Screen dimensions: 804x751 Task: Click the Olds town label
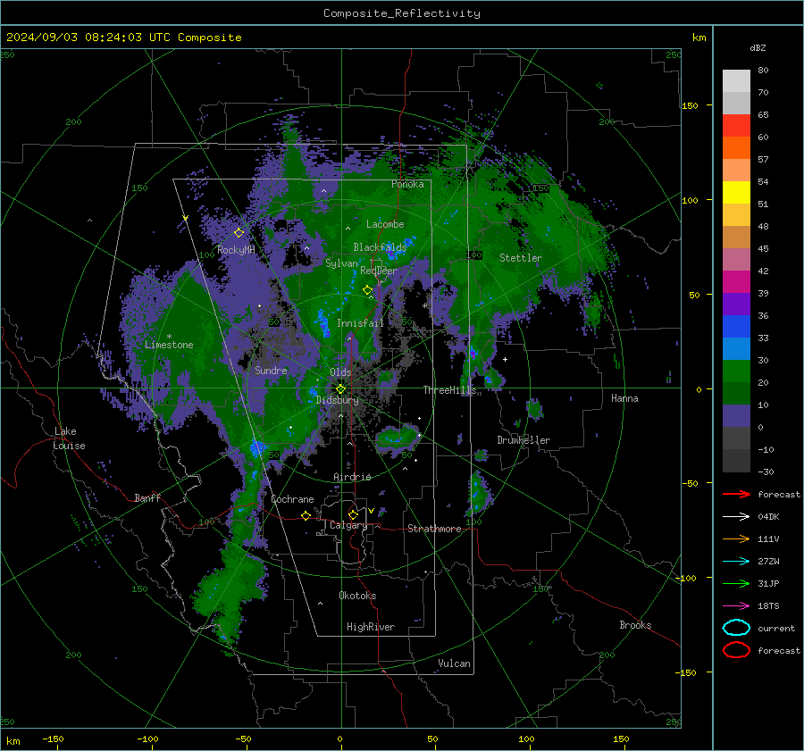[340, 372]
